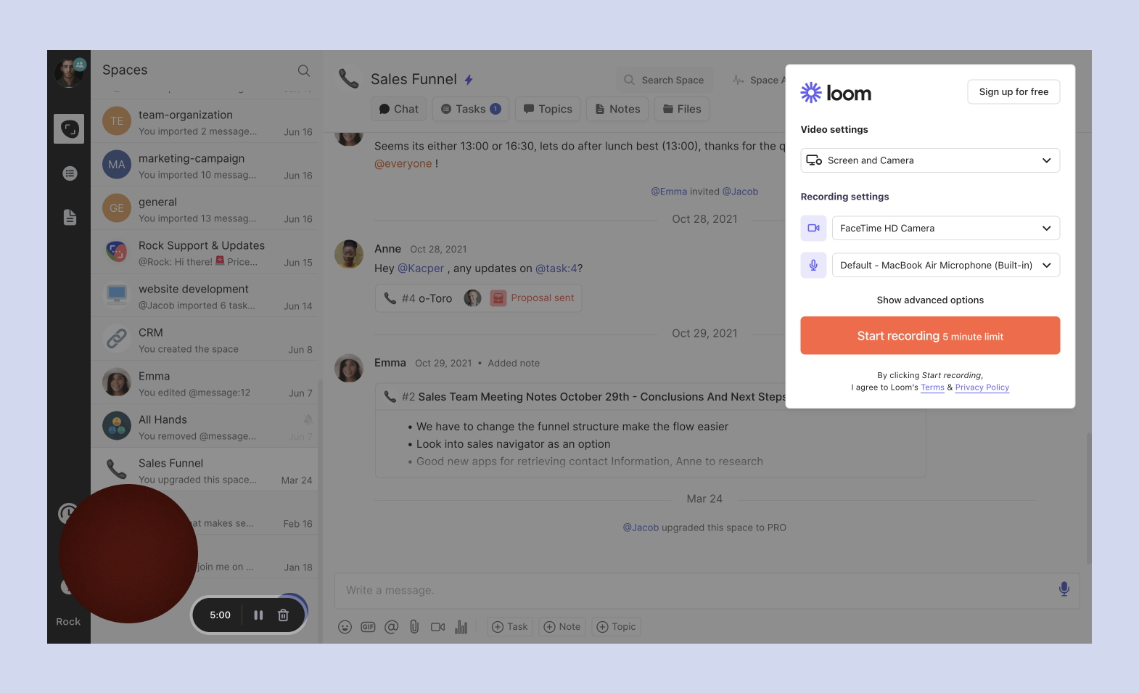Image resolution: width=1139 pixels, height=693 pixels.
Task: Record a voice message with microphone icon
Action: pyautogui.click(x=1064, y=589)
